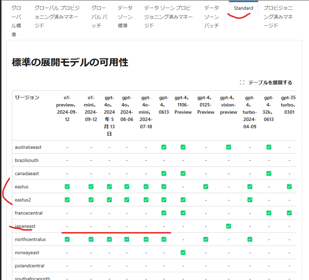Image resolution: width=309 pixels, height=280 pixels.
Task: Click northcentralus gpt-4o 2024-08-06 check mark
Action: (x=127, y=239)
